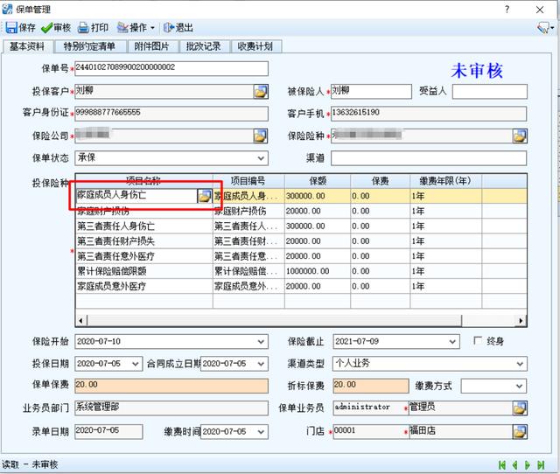This screenshot has width=560, height=474.
Task: Switch to the 特别约定清单 tab
Action: (89, 46)
